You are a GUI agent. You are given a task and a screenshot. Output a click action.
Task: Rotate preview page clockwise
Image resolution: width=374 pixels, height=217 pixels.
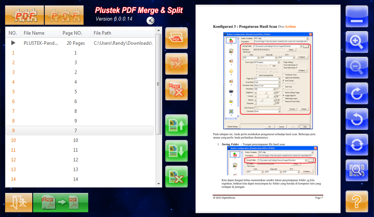coord(357,93)
